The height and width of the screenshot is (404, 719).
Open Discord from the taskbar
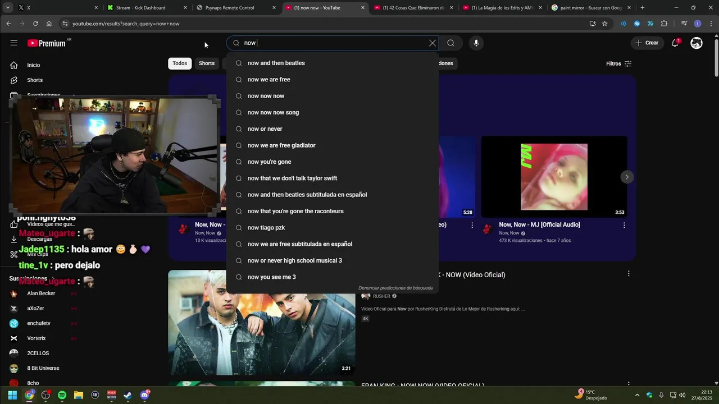tap(145, 395)
